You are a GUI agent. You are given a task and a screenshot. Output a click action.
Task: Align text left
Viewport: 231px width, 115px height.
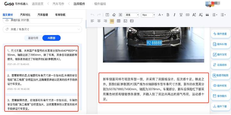[x=92, y=21]
